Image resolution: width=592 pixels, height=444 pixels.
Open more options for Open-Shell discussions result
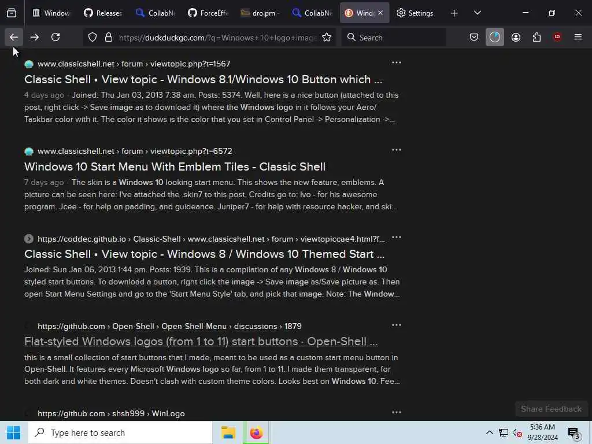coord(397,325)
